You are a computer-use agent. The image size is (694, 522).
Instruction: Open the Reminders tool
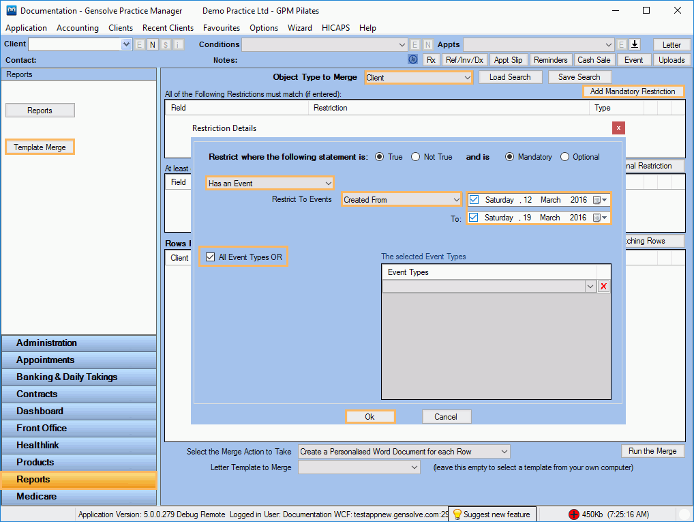(x=550, y=59)
